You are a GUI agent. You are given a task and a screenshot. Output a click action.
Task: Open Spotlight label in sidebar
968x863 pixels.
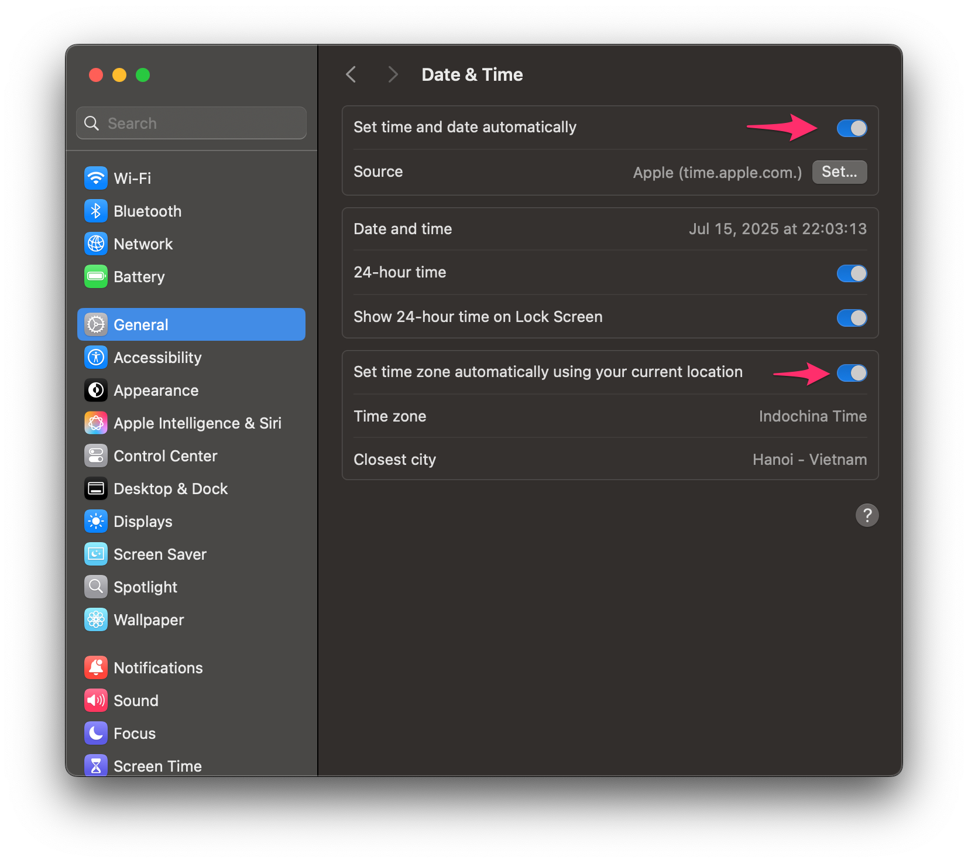click(x=145, y=587)
